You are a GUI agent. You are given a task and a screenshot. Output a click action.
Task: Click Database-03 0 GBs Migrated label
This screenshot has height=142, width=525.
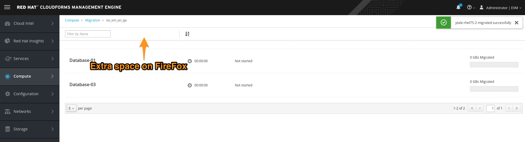point(482,82)
